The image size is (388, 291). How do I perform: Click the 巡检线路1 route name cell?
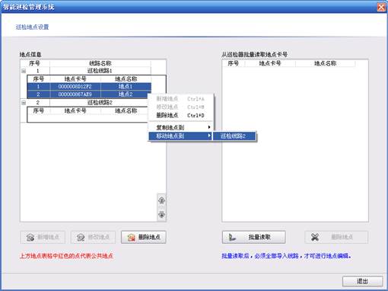pos(100,71)
